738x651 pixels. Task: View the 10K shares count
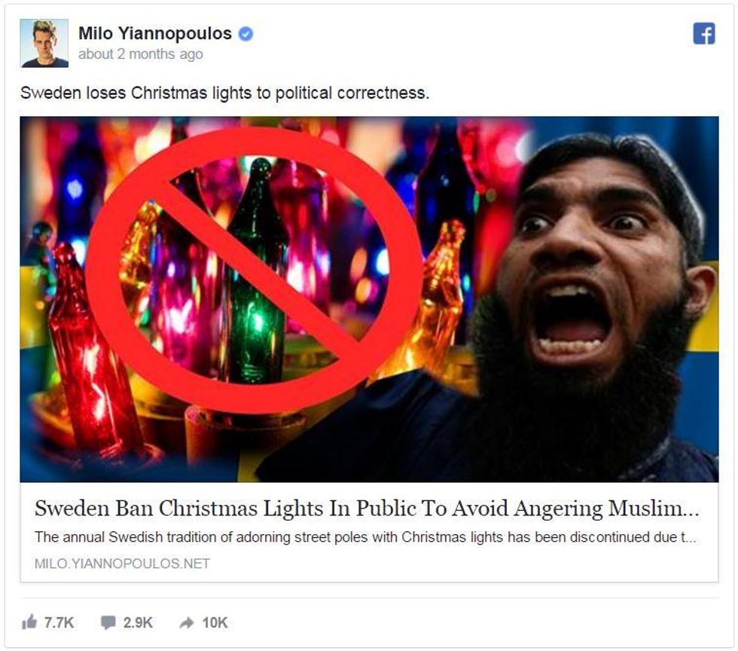215,622
